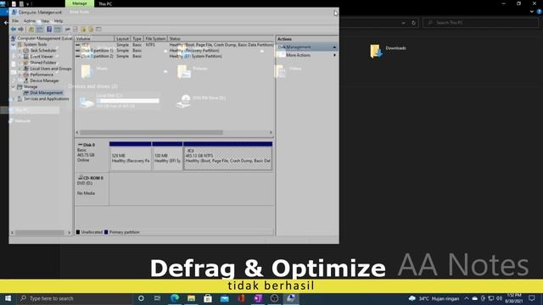Click the volume list horizontal scrollbar
This screenshot has width=543, height=305.
pyautogui.click(x=151, y=132)
